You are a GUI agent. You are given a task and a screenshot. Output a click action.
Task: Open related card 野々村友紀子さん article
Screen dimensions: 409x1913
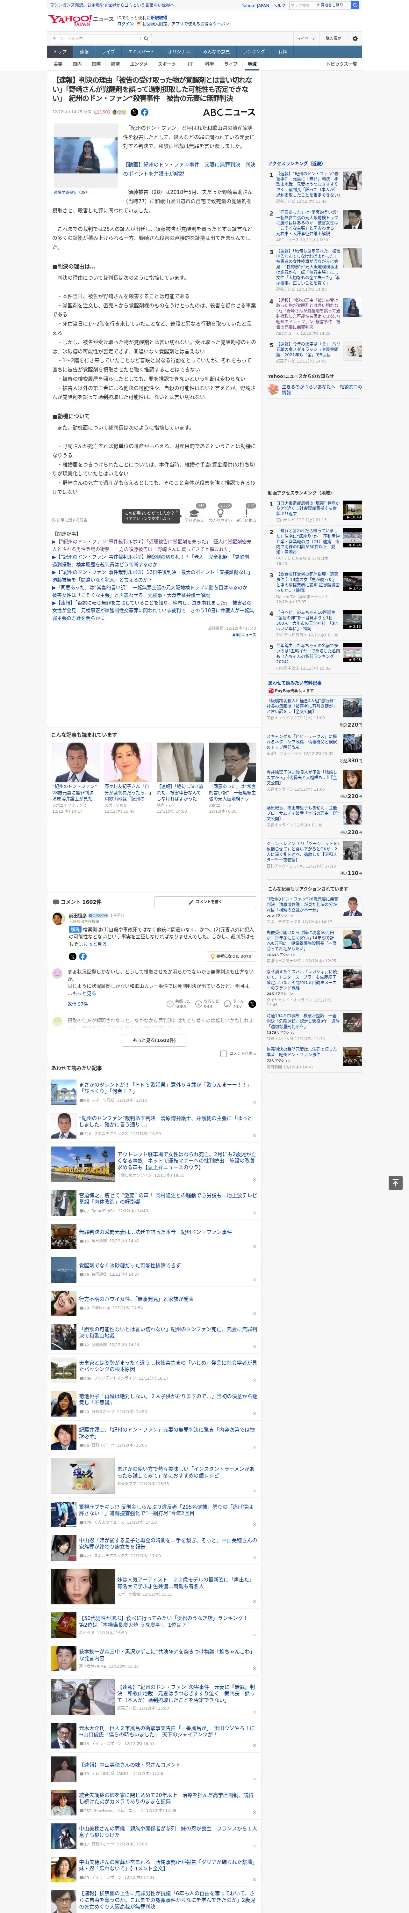click(x=128, y=778)
